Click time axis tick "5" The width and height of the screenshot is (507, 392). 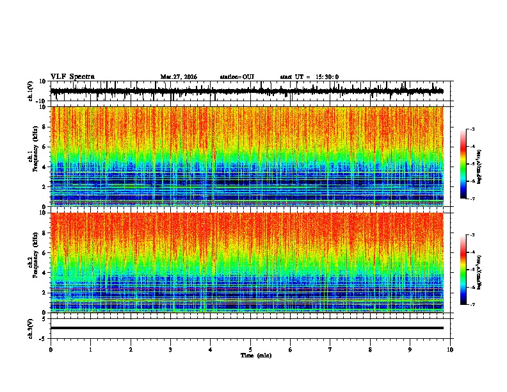coord(250,350)
